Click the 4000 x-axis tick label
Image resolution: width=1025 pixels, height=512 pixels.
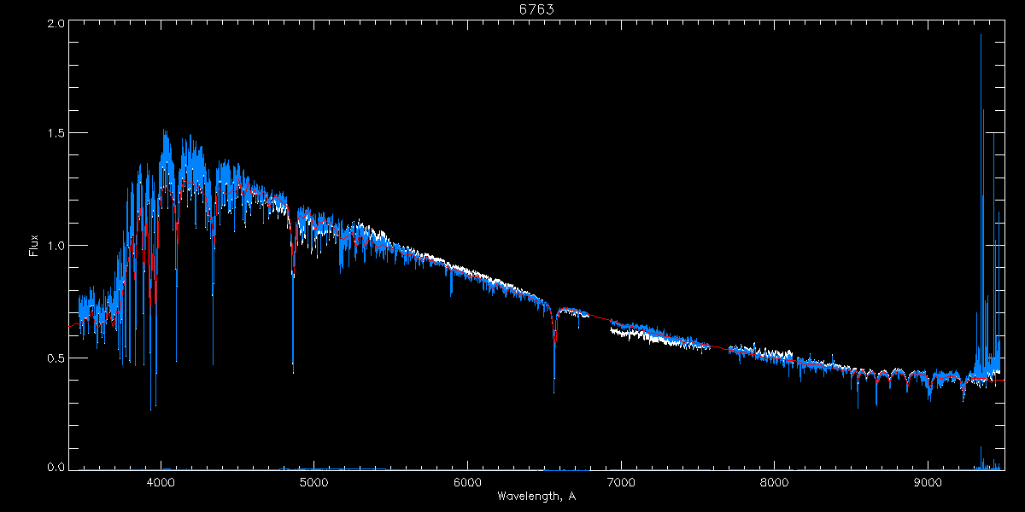click(161, 482)
